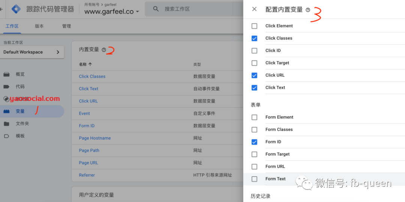Viewport: 405px width, 202px height.
Task: Open the Click URL variable link
Action: (88, 101)
